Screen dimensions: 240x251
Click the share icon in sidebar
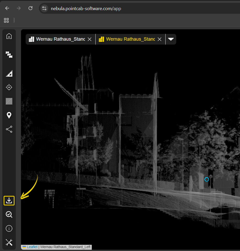9,129
